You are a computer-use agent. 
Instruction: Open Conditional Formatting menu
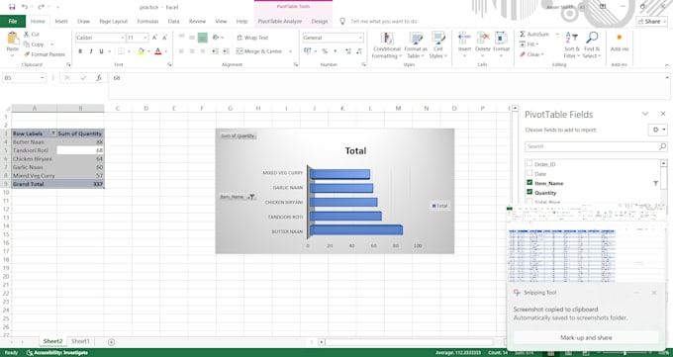(x=387, y=45)
